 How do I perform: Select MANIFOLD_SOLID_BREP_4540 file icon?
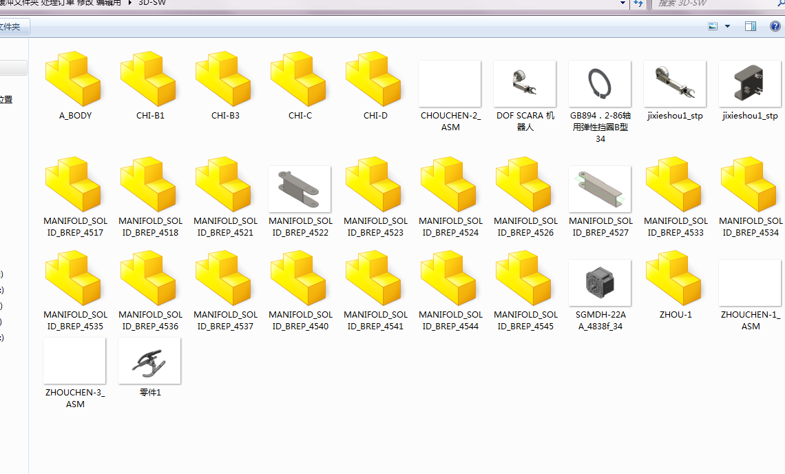[298, 278]
